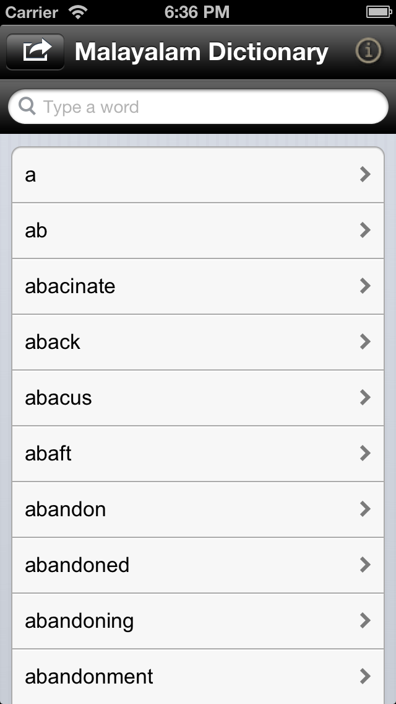Expand the arrow next to "abacus"
Viewport: 396px width, 704px height.
coord(365,398)
